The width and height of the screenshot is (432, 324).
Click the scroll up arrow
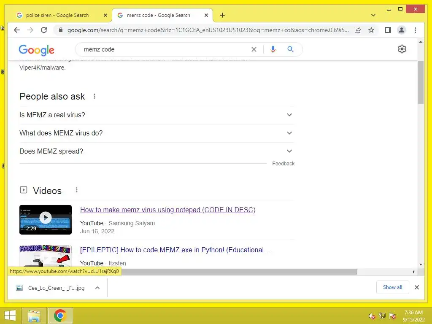click(x=421, y=42)
